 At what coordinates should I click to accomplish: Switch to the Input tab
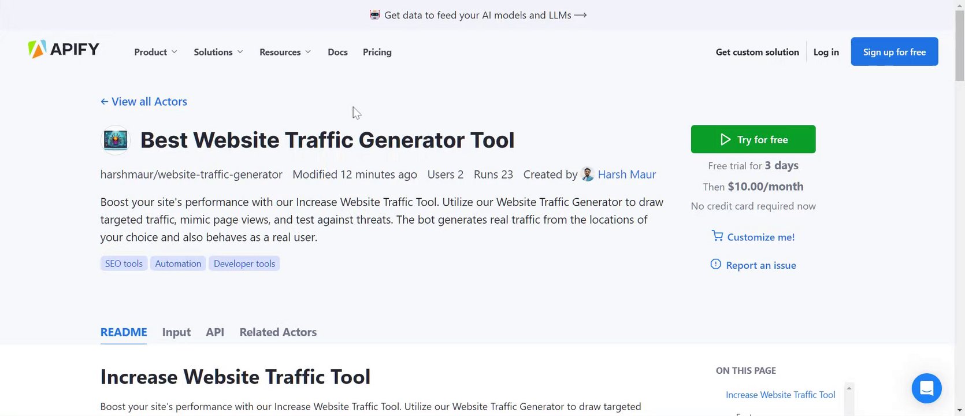(176, 332)
